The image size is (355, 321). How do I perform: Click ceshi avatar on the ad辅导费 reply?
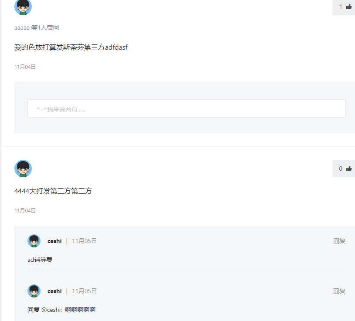pyautogui.click(x=34, y=241)
